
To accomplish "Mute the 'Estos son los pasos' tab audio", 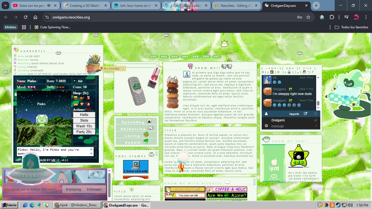I will (49, 5).
